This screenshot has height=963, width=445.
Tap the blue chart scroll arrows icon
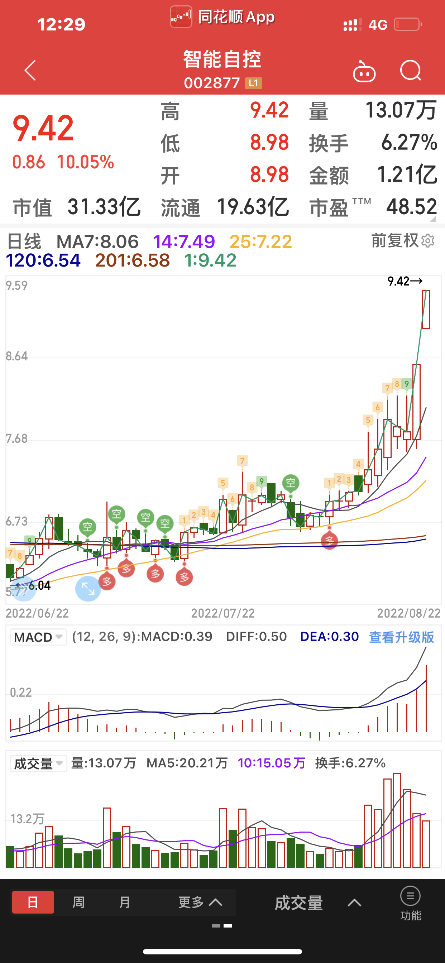[x=24, y=588]
